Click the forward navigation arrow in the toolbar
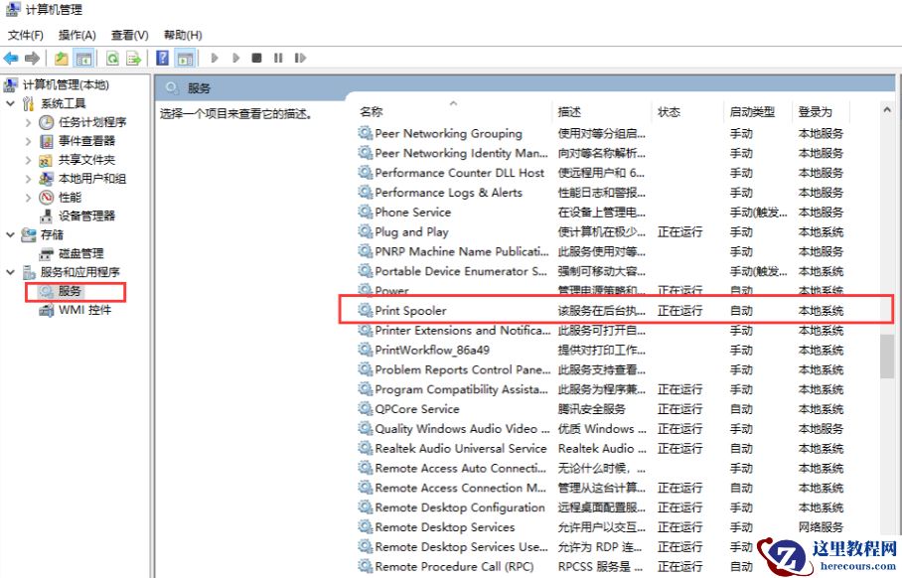The height and width of the screenshot is (578, 902). coord(31,57)
